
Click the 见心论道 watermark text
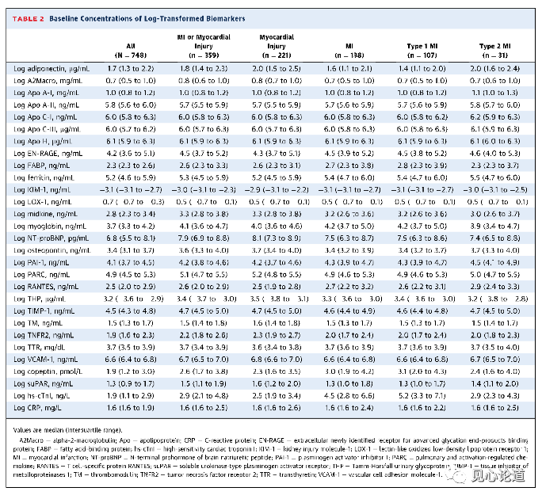[498, 475]
